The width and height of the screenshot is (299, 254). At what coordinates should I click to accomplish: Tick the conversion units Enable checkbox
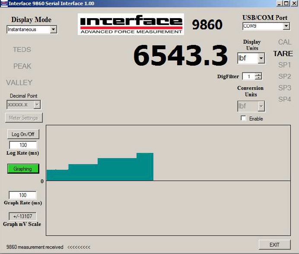click(243, 118)
